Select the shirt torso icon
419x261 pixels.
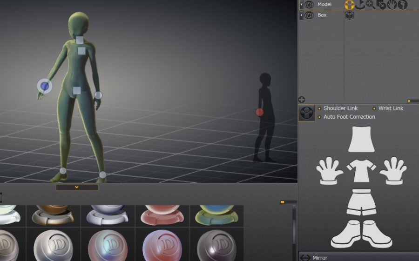tap(361, 170)
